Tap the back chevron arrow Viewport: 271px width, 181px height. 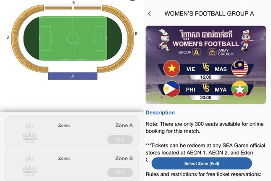click(150, 13)
